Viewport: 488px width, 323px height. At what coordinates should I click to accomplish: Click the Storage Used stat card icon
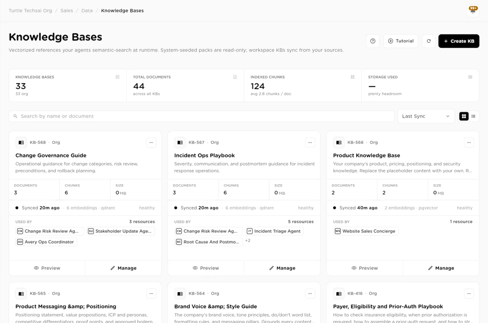tap(470, 77)
